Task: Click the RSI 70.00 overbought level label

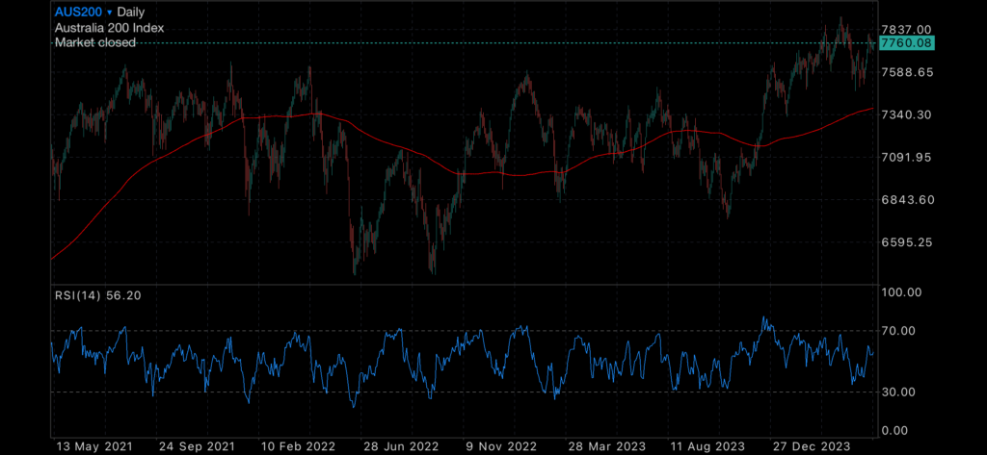Action: tap(899, 331)
